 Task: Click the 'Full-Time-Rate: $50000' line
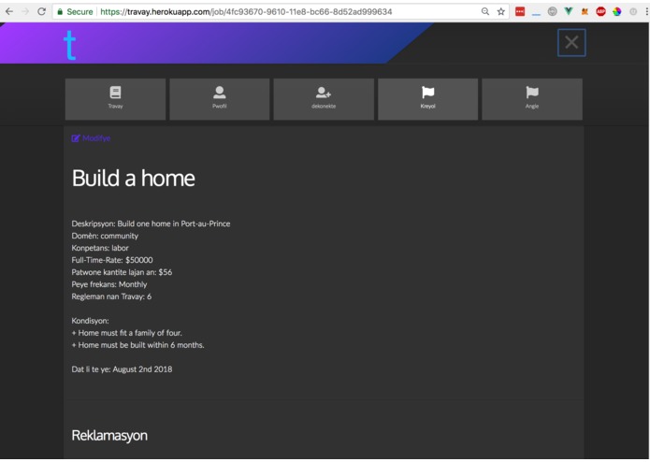[x=112, y=260]
